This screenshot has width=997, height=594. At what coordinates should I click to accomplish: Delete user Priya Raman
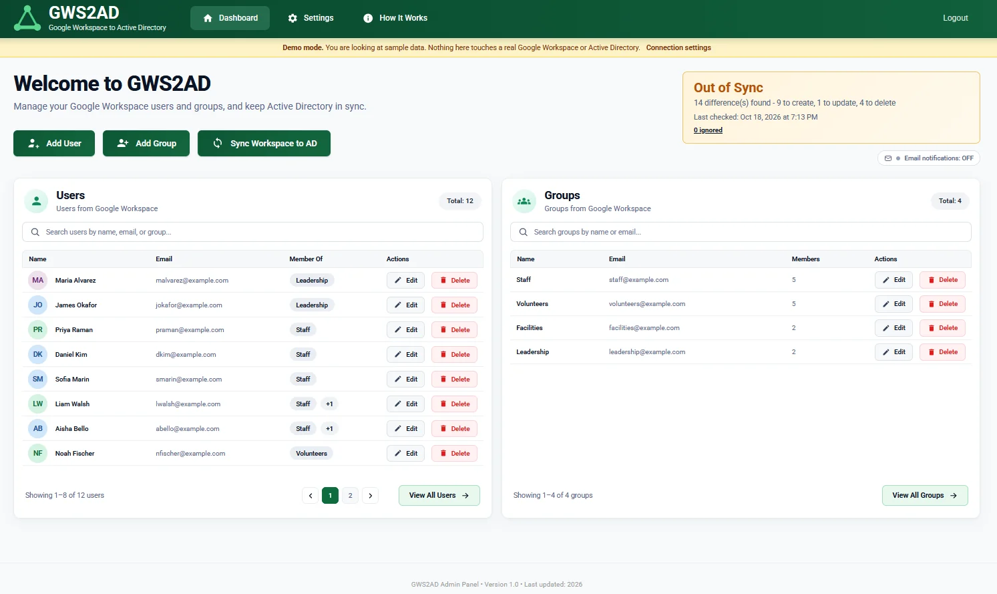[x=454, y=330]
